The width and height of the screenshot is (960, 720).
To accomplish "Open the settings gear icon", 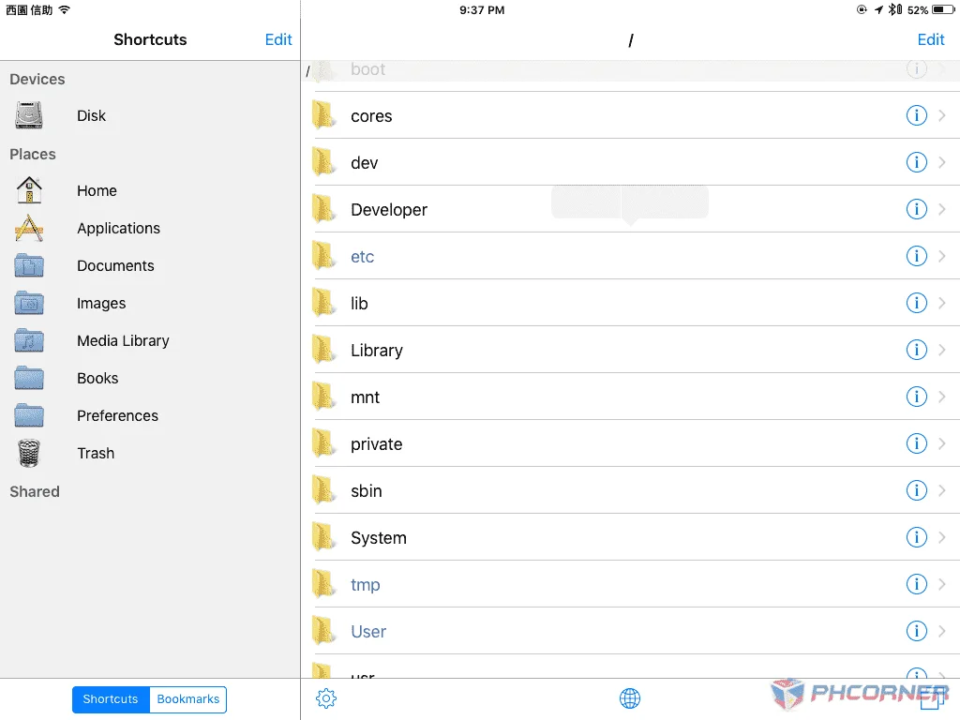I will (x=325, y=697).
